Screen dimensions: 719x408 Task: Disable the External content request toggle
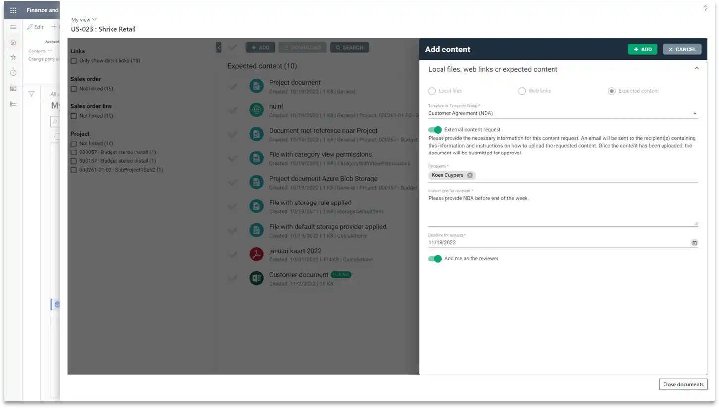click(x=435, y=130)
